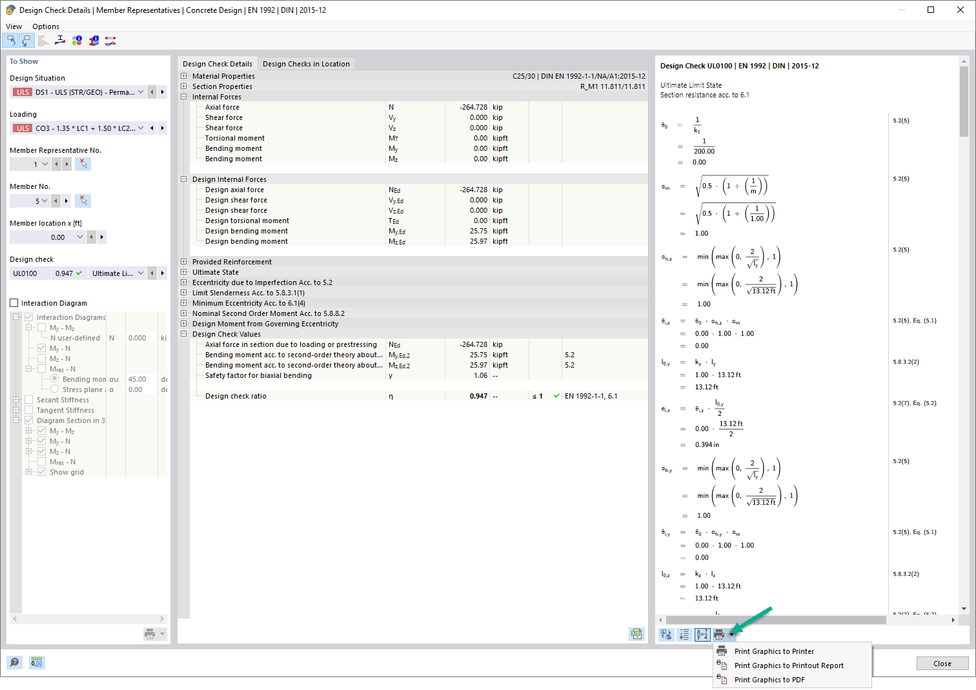This screenshot has height=690, width=976.
Task: Check the Secant Stiffness checkbox
Action: pos(28,400)
